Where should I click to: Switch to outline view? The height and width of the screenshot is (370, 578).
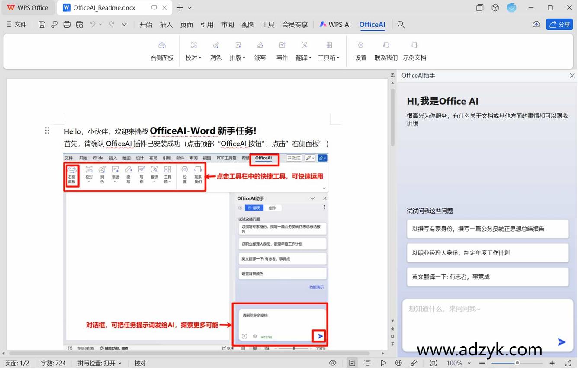pos(367,363)
